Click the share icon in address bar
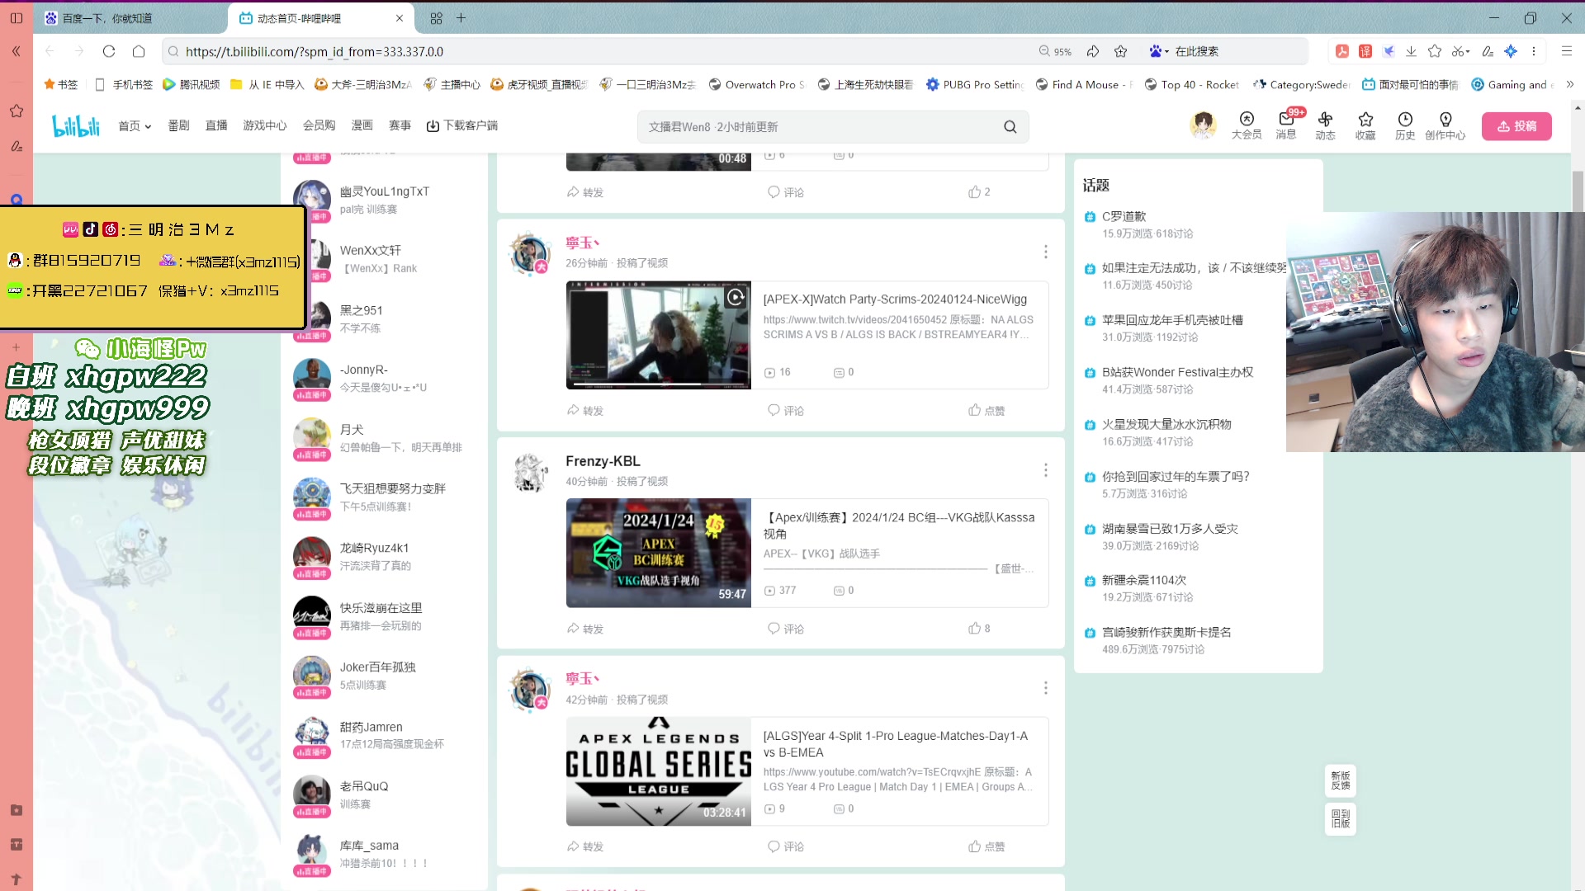This screenshot has width=1585, height=891. pyautogui.click(x=1093, y=51)
